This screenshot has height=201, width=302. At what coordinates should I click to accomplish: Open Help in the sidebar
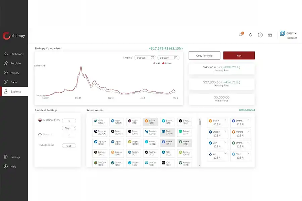[14, 166]
